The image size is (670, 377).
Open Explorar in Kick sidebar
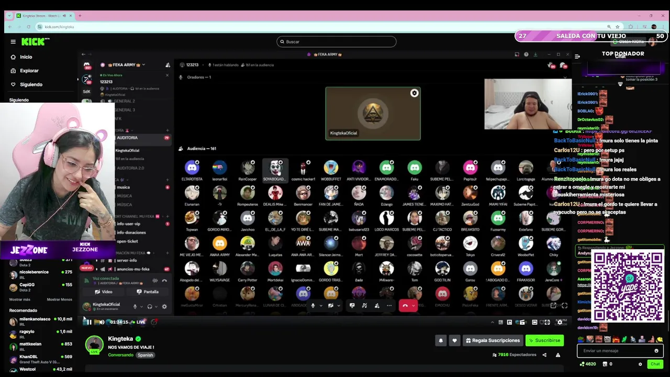tap(24, 71)
